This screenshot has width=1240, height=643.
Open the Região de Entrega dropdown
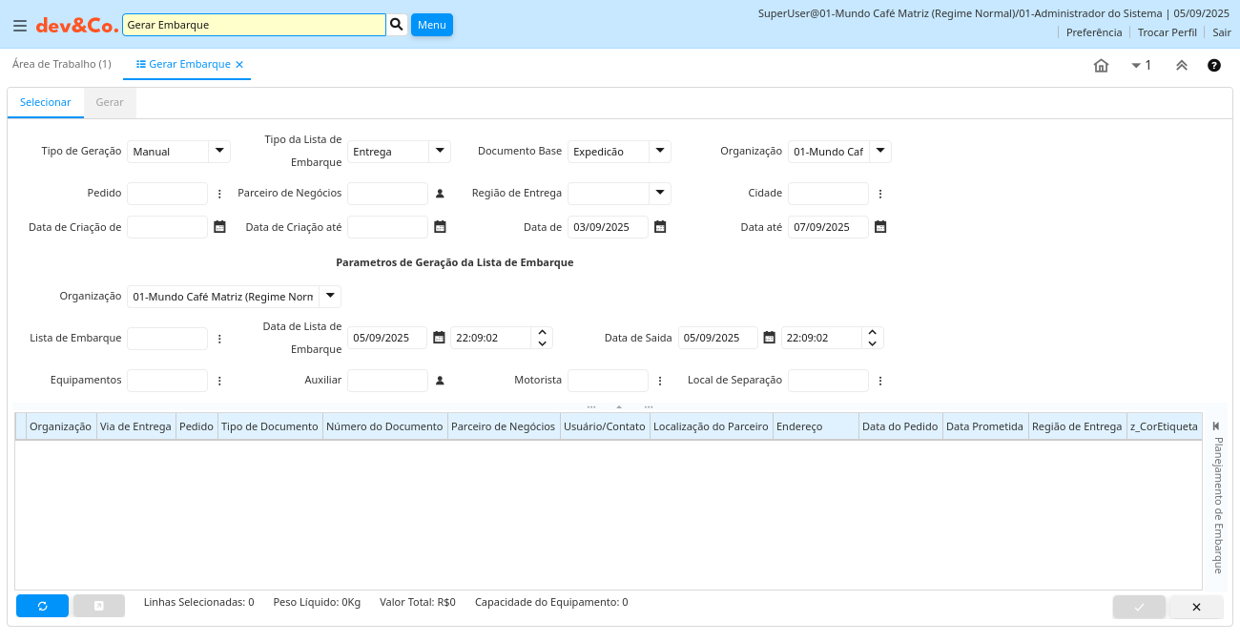pos(660,194)
